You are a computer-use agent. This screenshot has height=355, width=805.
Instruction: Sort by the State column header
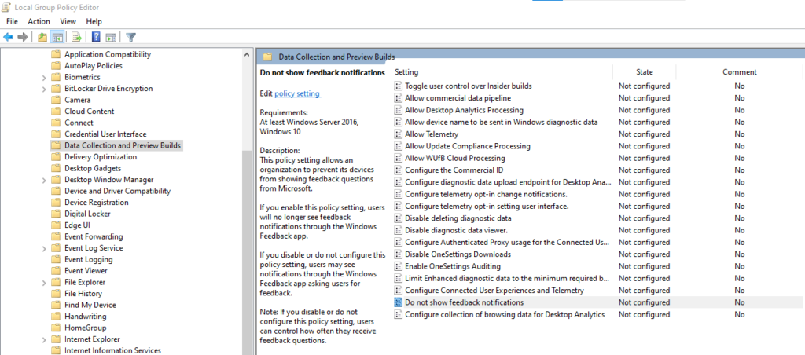pyautogui.click(x=645, y=71)
